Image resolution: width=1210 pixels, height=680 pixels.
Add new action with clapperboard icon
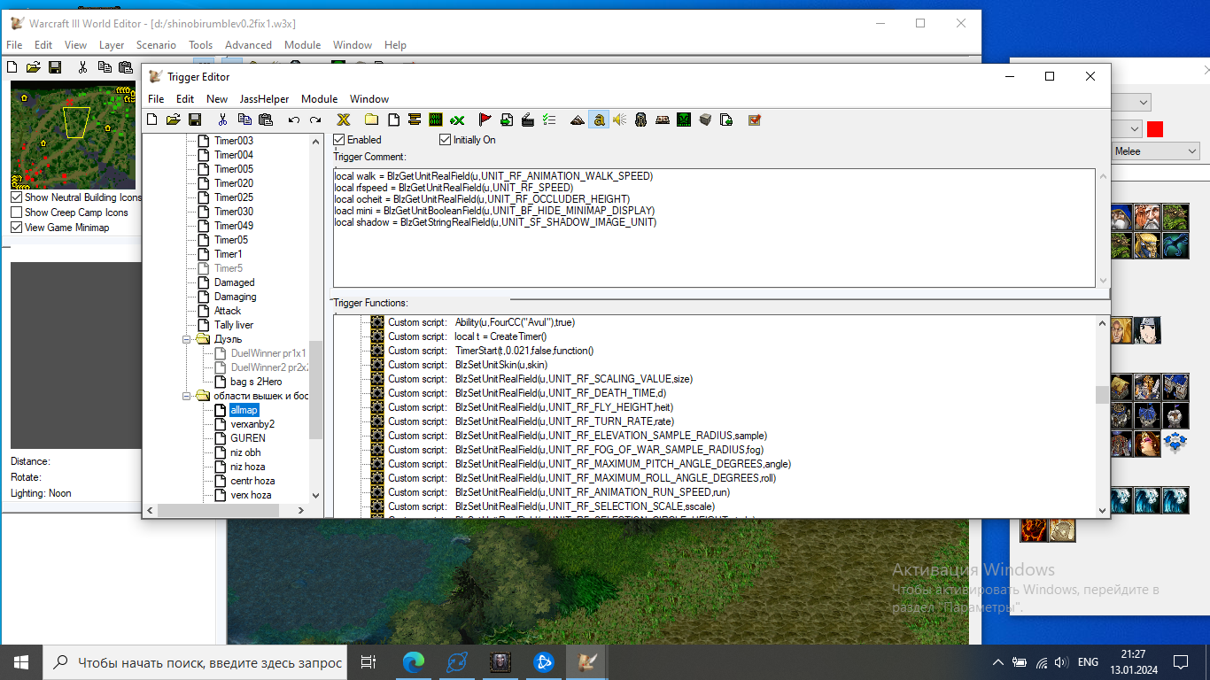527,120
